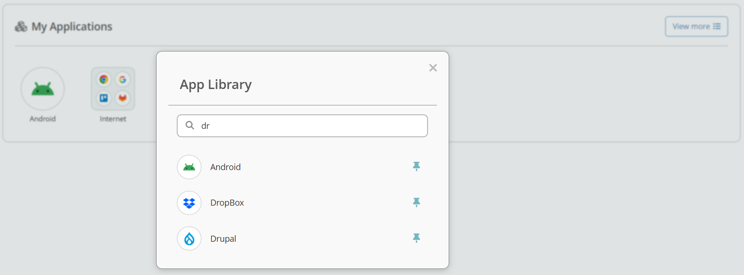Close the App Library dialog

click(433, 68)
